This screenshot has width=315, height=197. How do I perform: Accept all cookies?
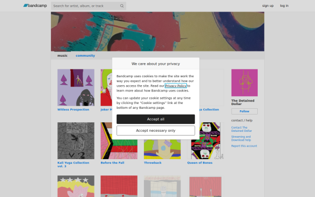156,119
